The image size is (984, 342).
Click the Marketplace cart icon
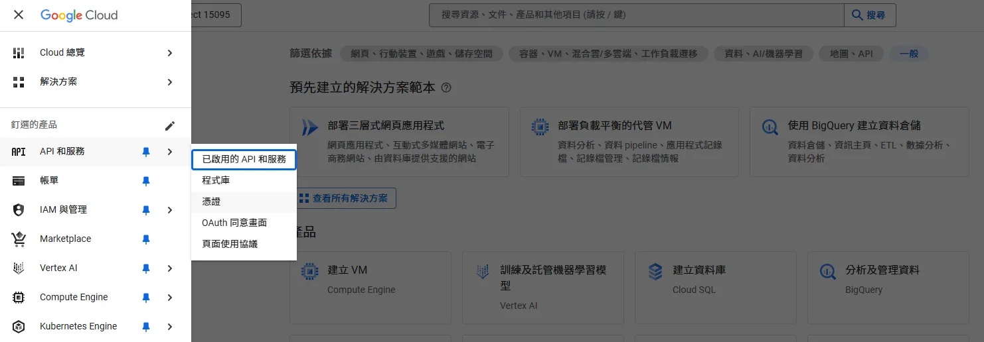(19, 239)
